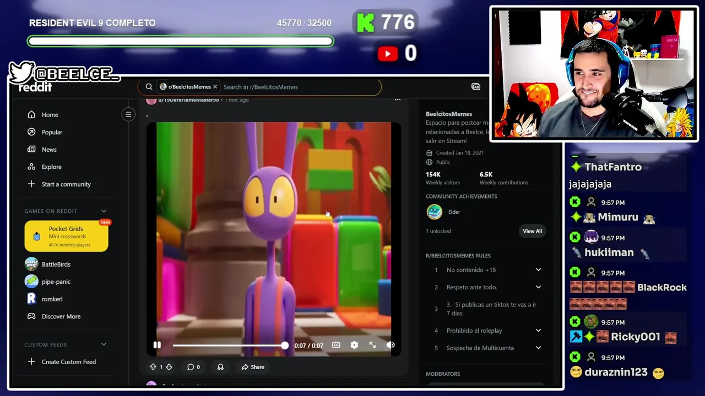Collapse the Games on Reddit section
The image size is (705, 396).
[104, 211]
